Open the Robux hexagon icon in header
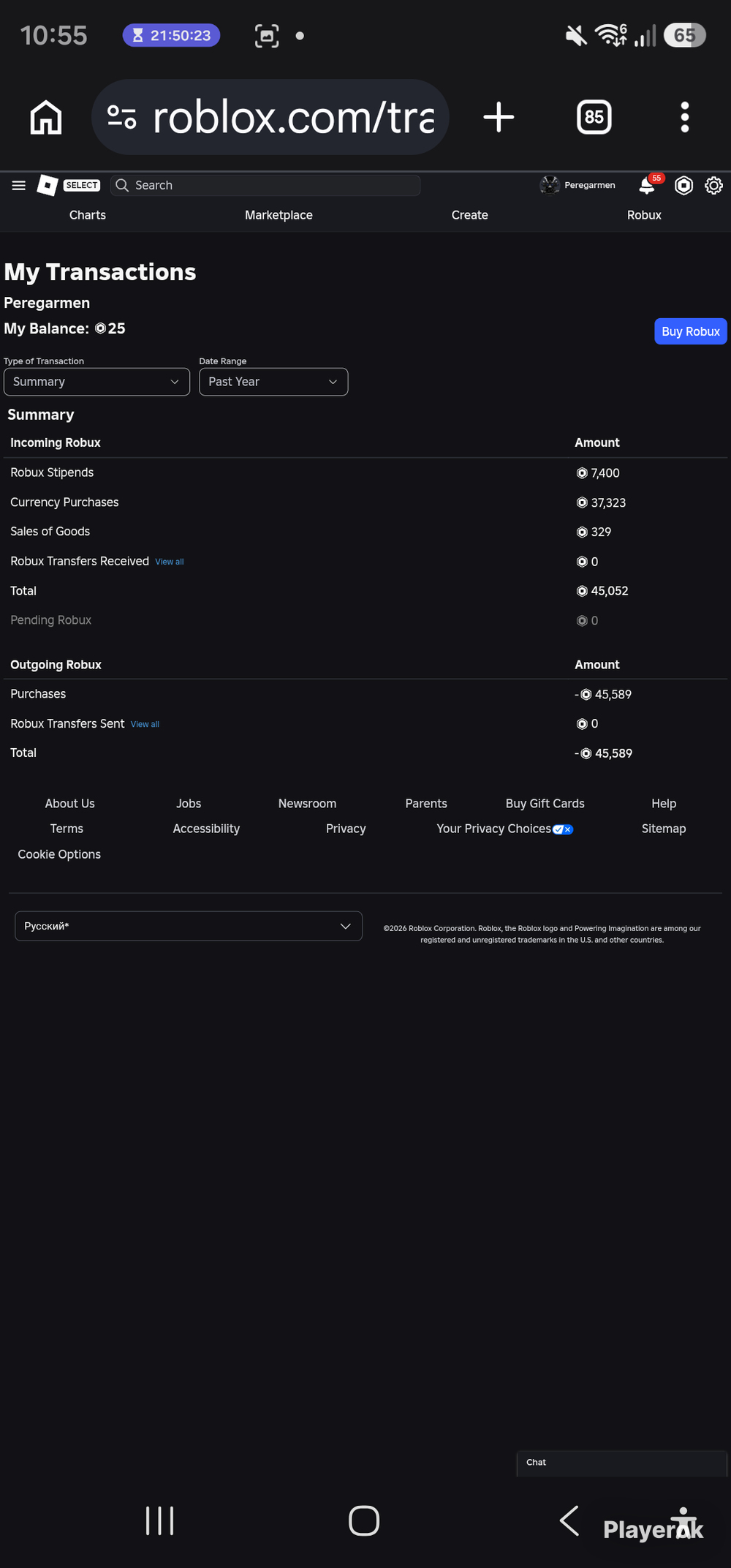This screenshot has height=1568, width=731. [683, 185]
